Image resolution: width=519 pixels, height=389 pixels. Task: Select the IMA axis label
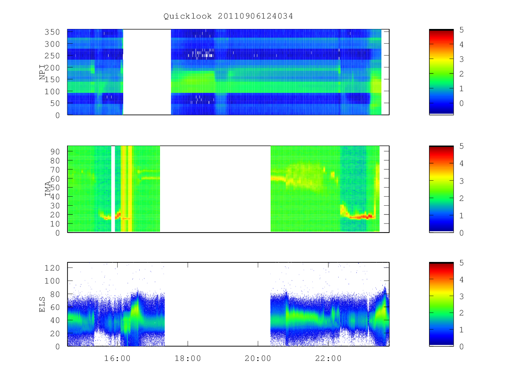(48, 189)
